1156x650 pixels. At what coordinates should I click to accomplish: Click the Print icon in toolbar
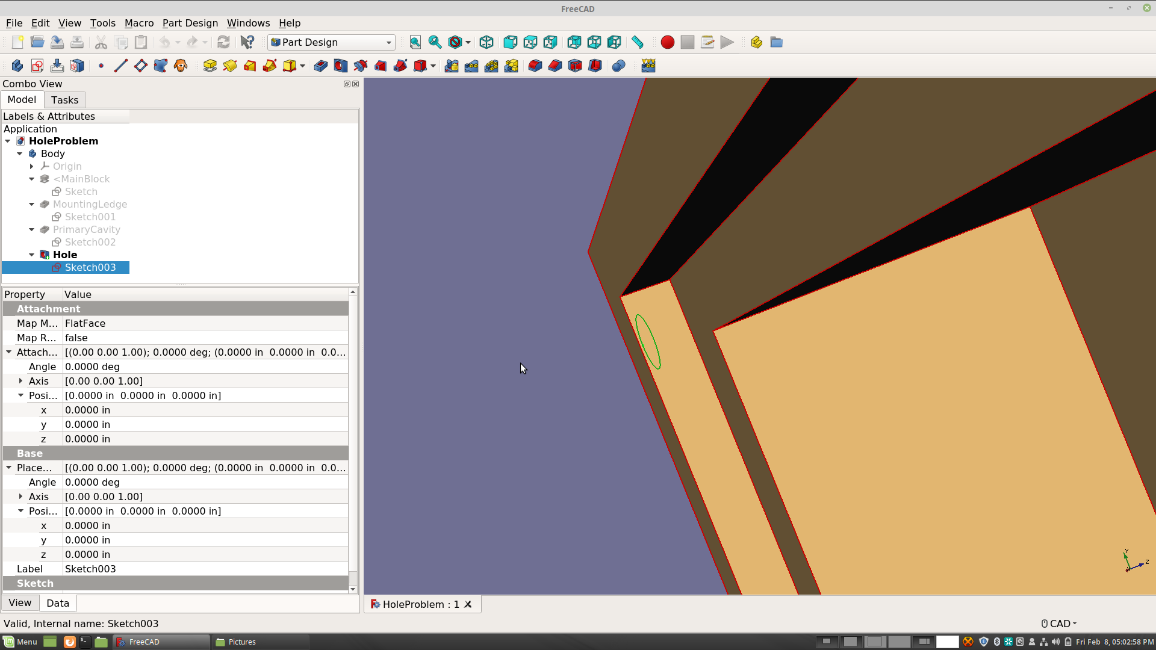pos(77,42)
